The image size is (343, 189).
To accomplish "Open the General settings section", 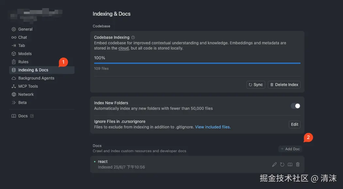I will [25, 29].
